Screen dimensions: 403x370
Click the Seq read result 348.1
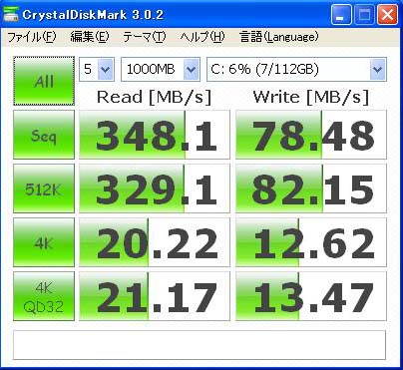[x=155, y=135]
